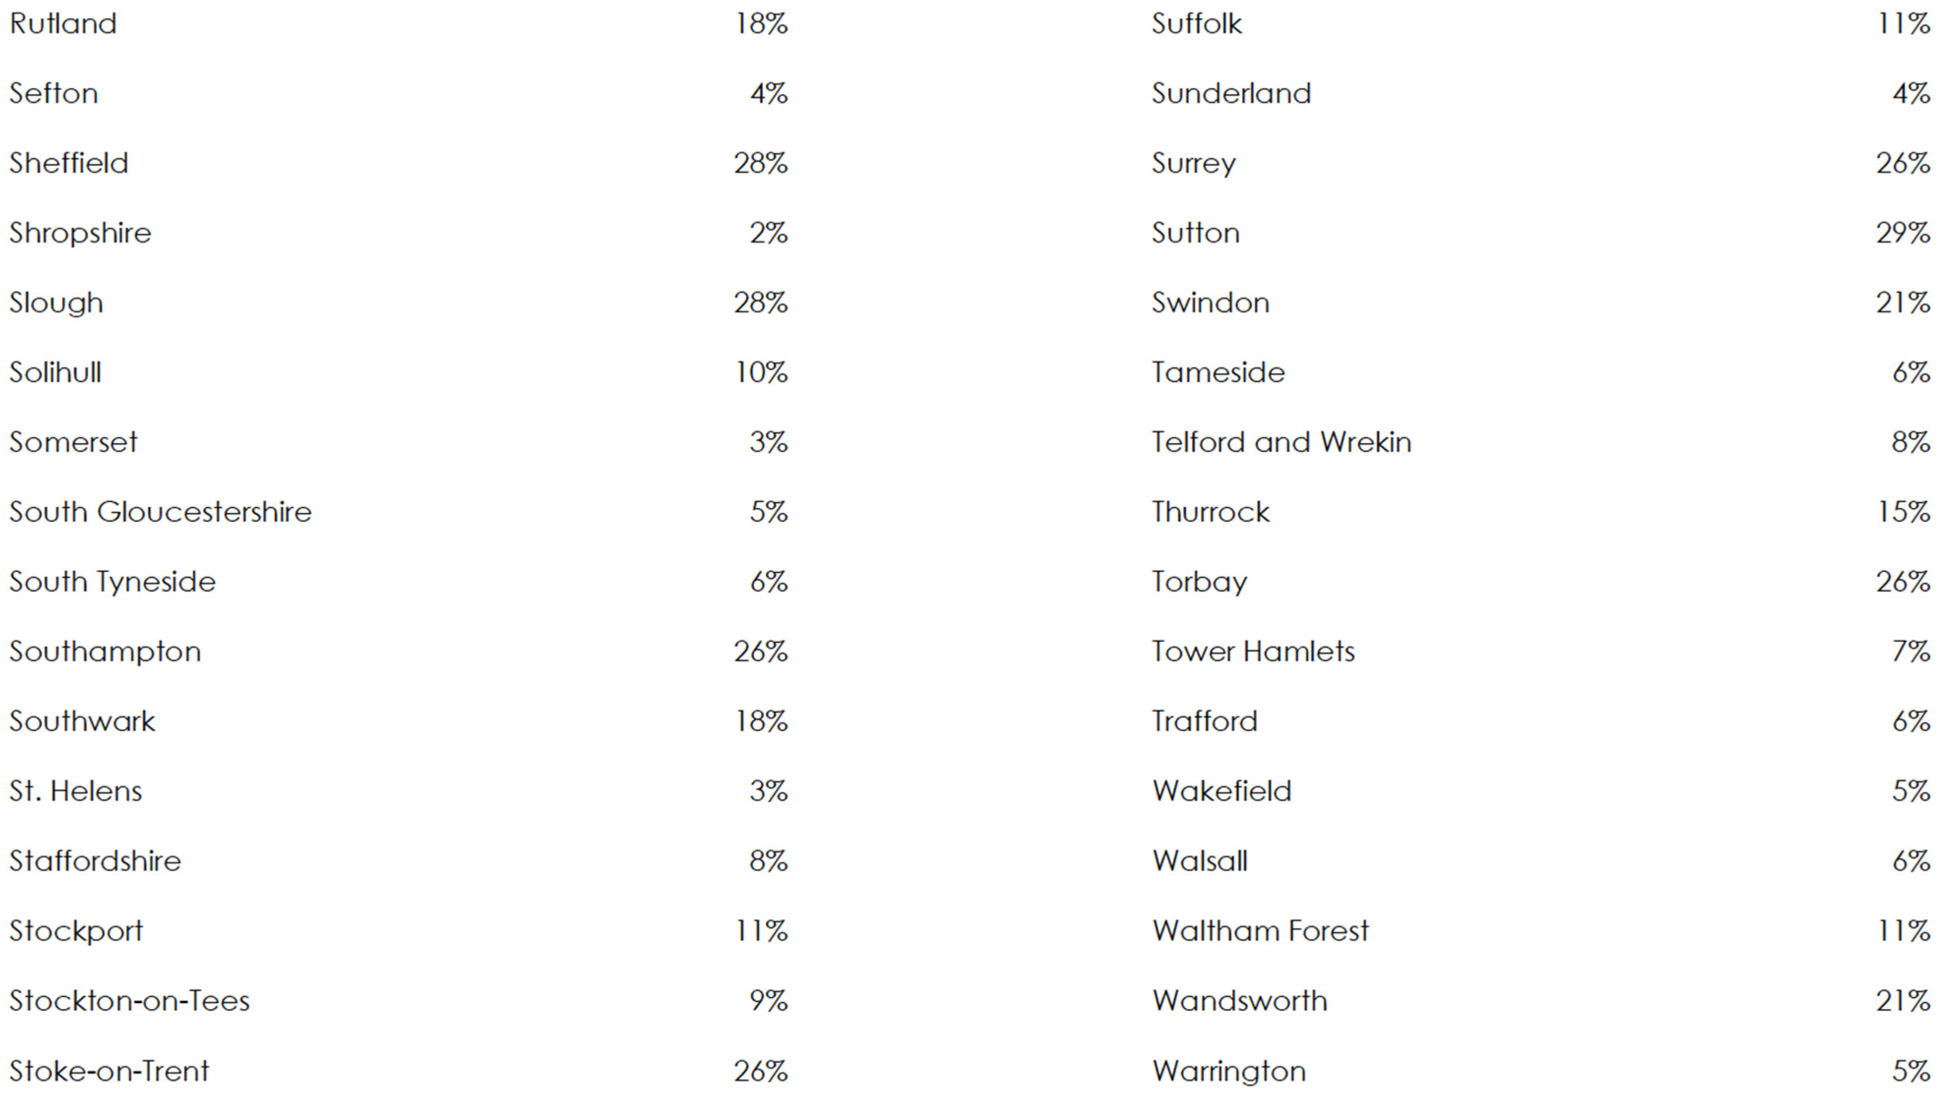Image resolution: width=1943 pixels, height=1099 pixels.
Task: Click the South Tyneside text
Action: (x=113, y=583)
